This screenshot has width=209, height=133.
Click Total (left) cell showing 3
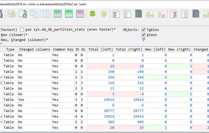coord(101,94)
